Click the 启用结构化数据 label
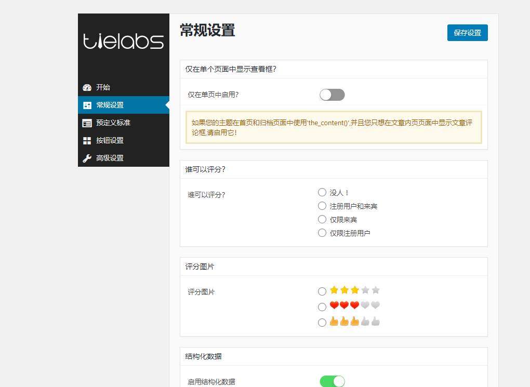 211,382
